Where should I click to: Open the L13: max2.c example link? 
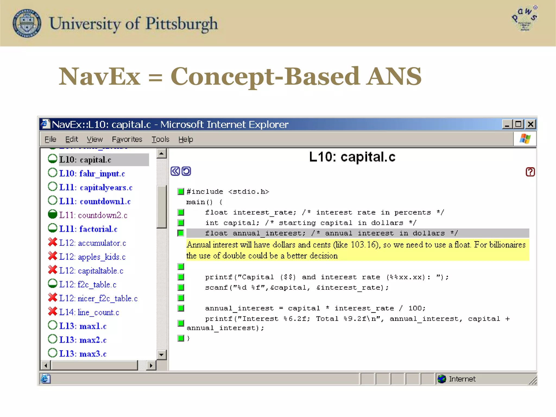[x=83, y=340]
